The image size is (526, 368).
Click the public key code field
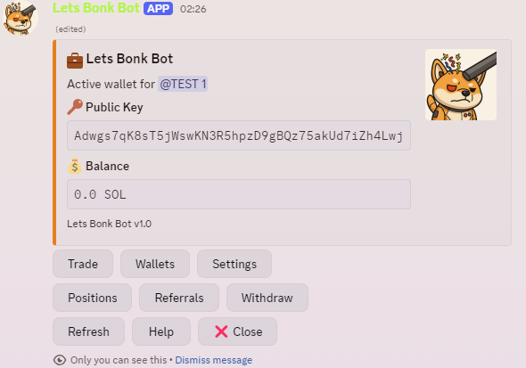(x=239, y=135)
